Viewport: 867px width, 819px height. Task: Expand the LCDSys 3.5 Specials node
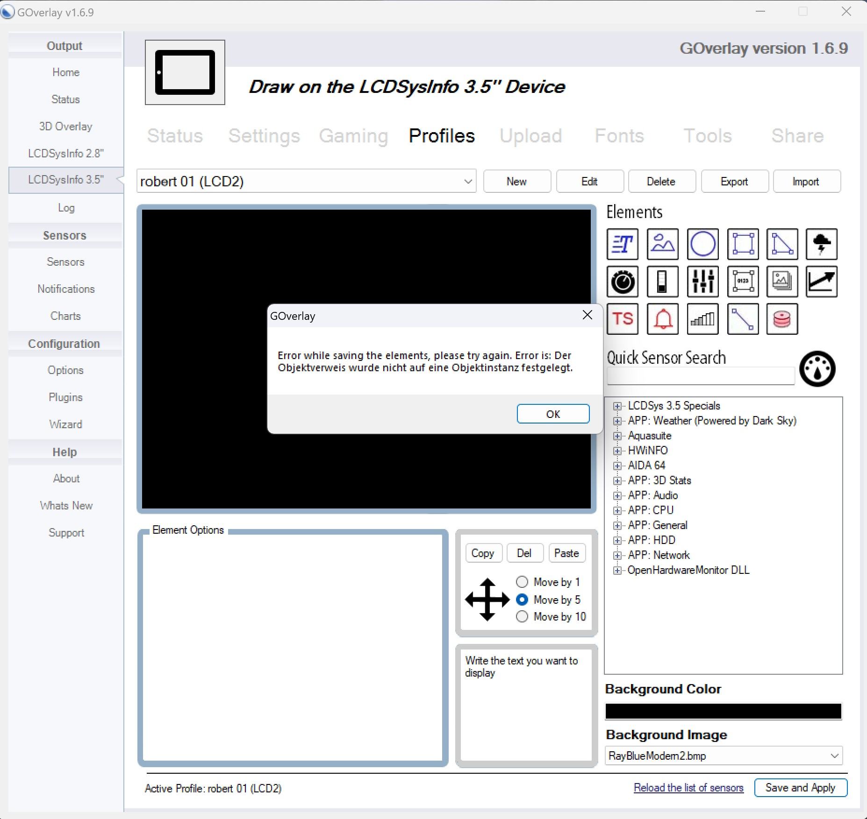(617, 406)
